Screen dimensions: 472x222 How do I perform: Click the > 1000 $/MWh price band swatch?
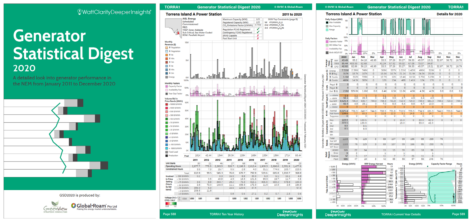(167, 108)
